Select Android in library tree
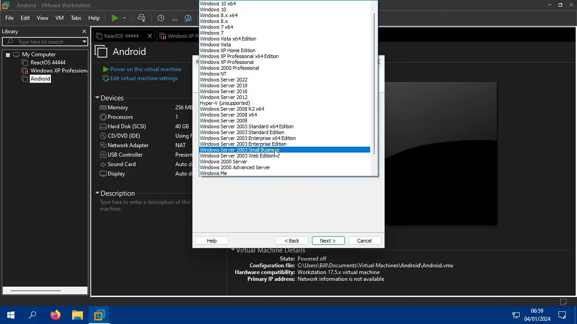Image resolution: width=577 pixels, height=324 pixels. point(40,79)
